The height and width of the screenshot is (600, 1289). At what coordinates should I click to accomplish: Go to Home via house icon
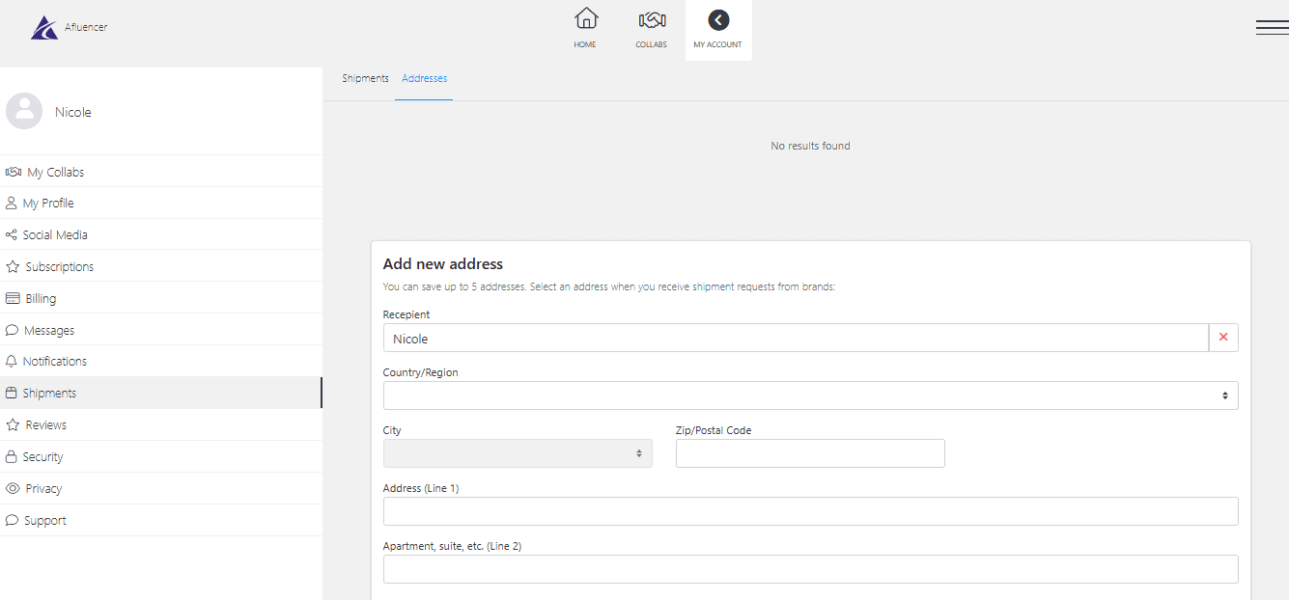(x=585, y=19)
